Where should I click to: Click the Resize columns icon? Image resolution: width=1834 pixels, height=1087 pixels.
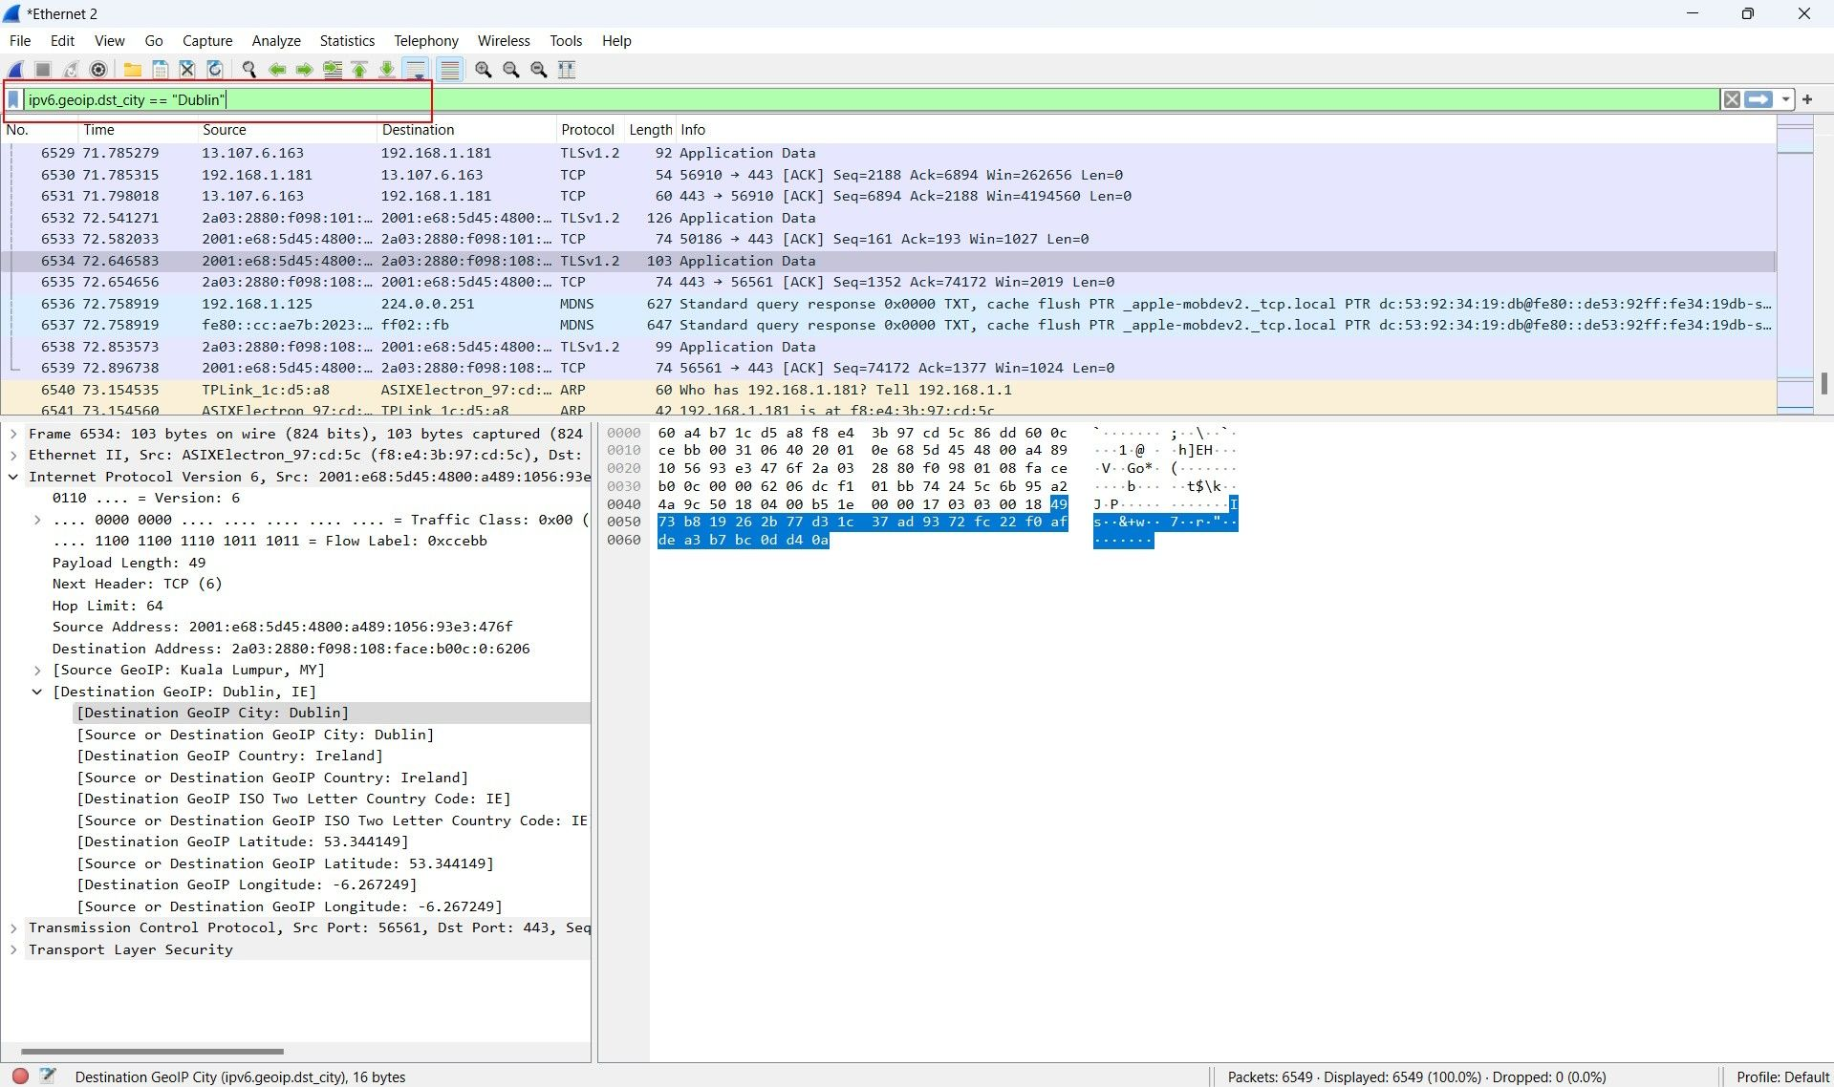567,70
